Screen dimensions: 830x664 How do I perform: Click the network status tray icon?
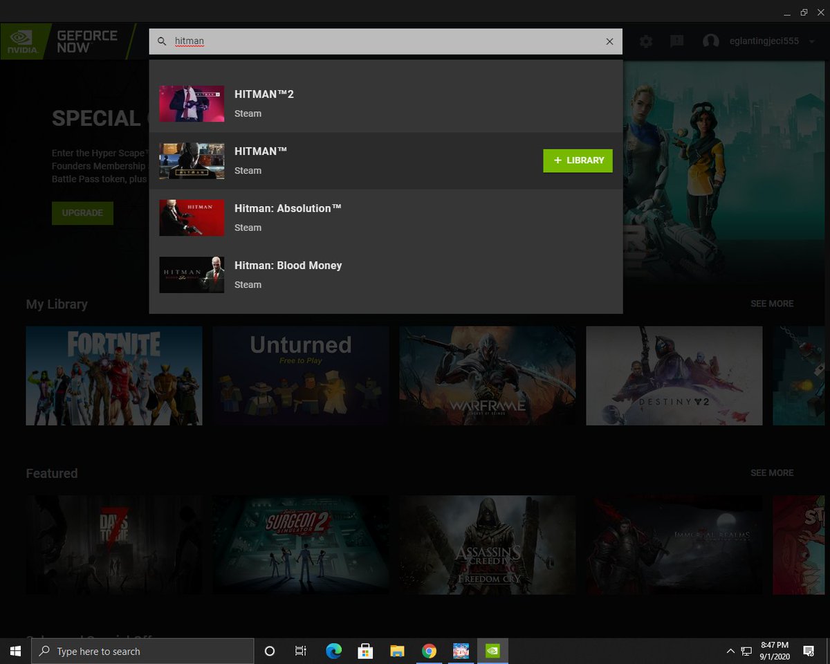[x=746, y=651]
